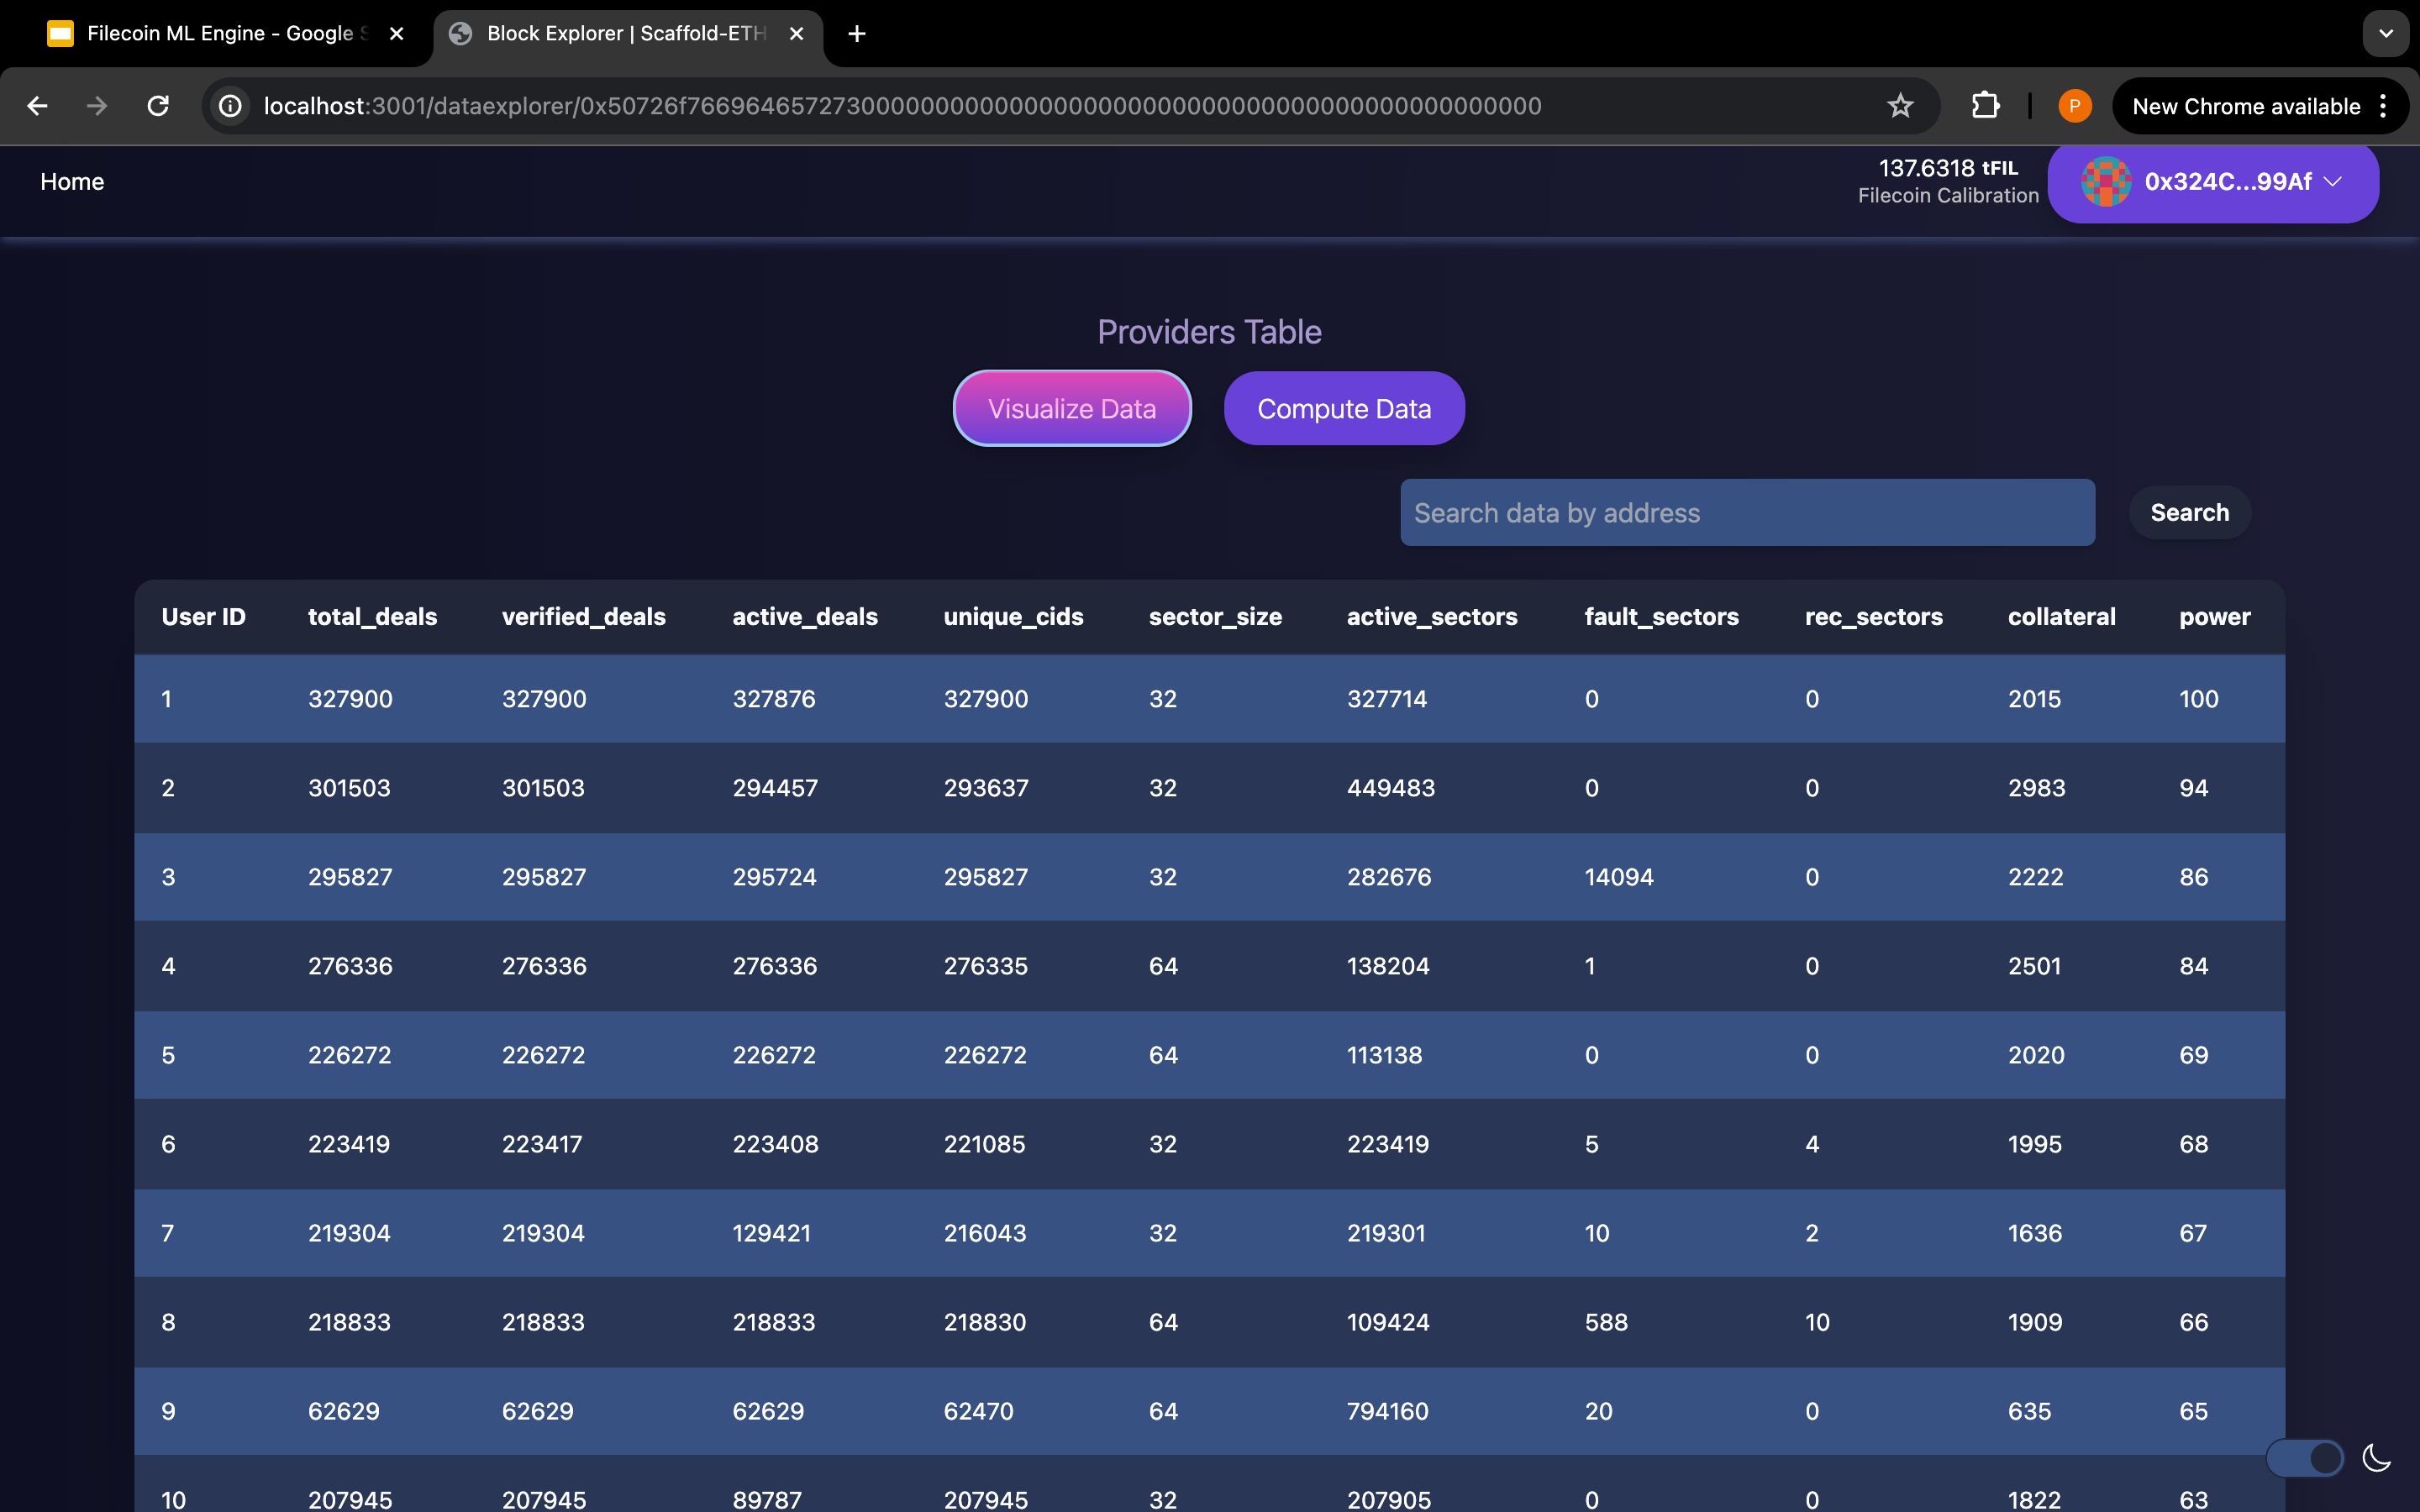
Task: Select fault_sectors value 588
Action: pyautogui.click(x=1606, y=1322)
